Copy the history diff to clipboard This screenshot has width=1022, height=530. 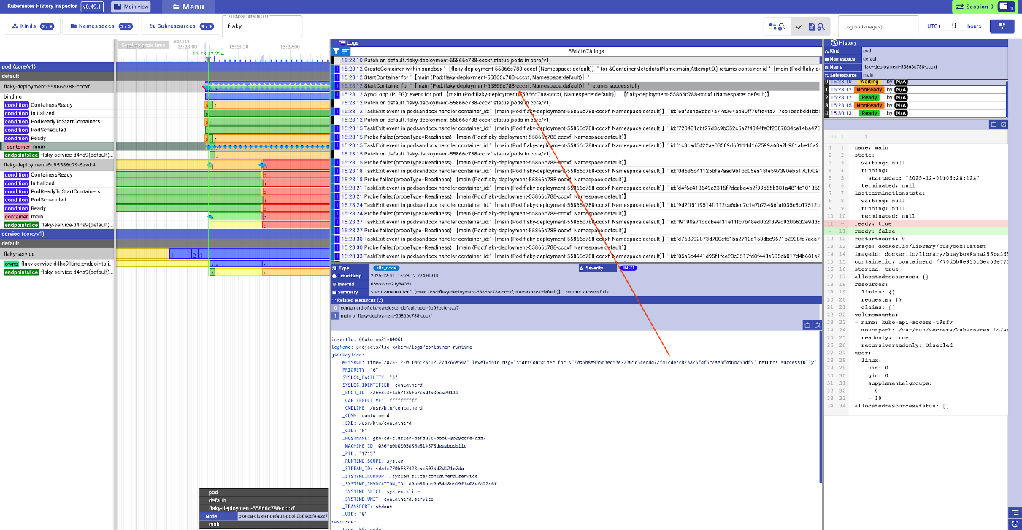click(x=994, y=125)
